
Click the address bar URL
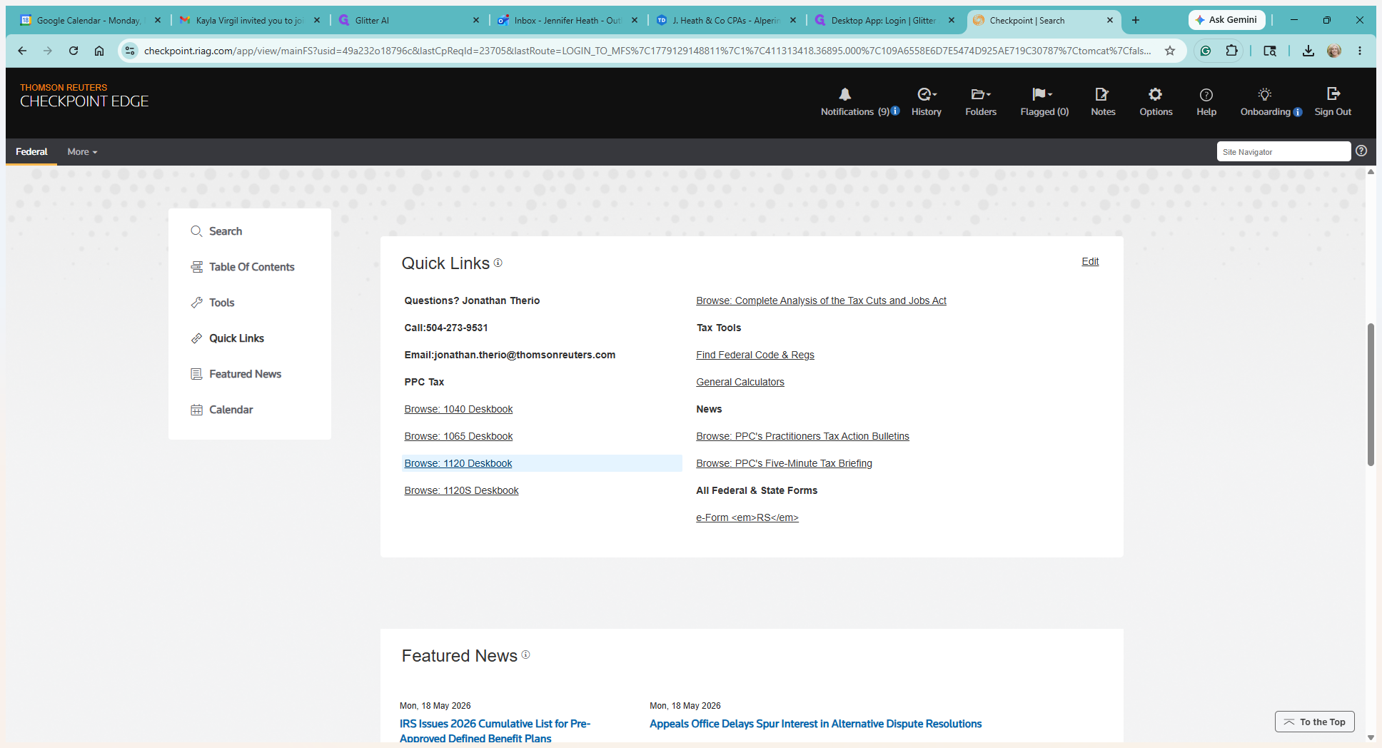coord(647,51)
